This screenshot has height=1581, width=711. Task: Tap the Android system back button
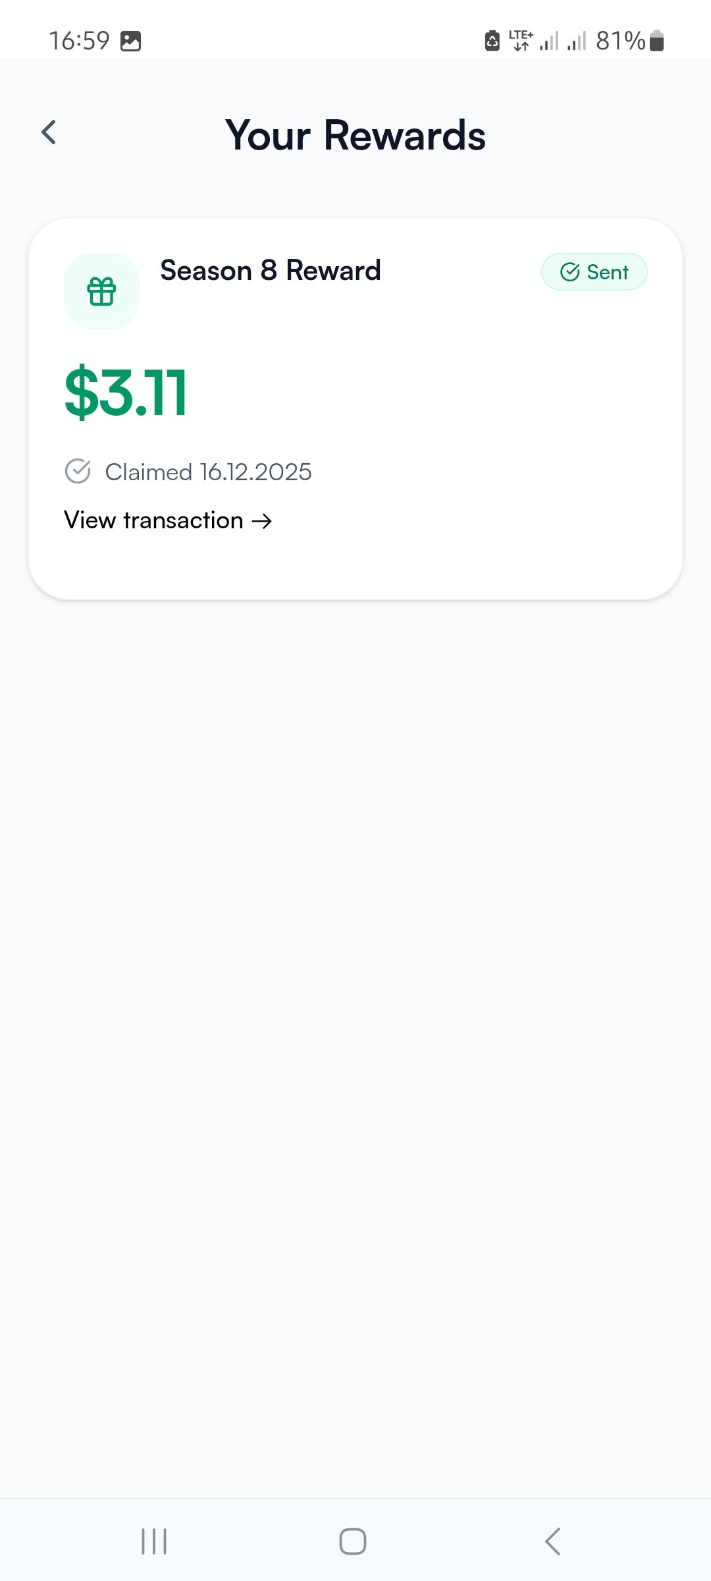coord(553,1541)
